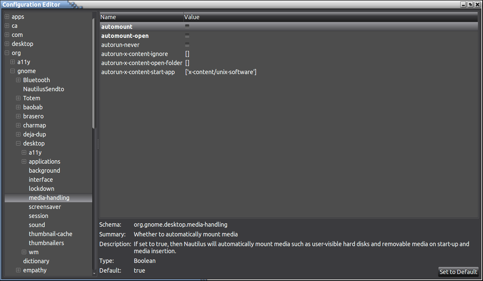Close the Configuration Editor window
483x281 pixels.
(x=477, y=5)
